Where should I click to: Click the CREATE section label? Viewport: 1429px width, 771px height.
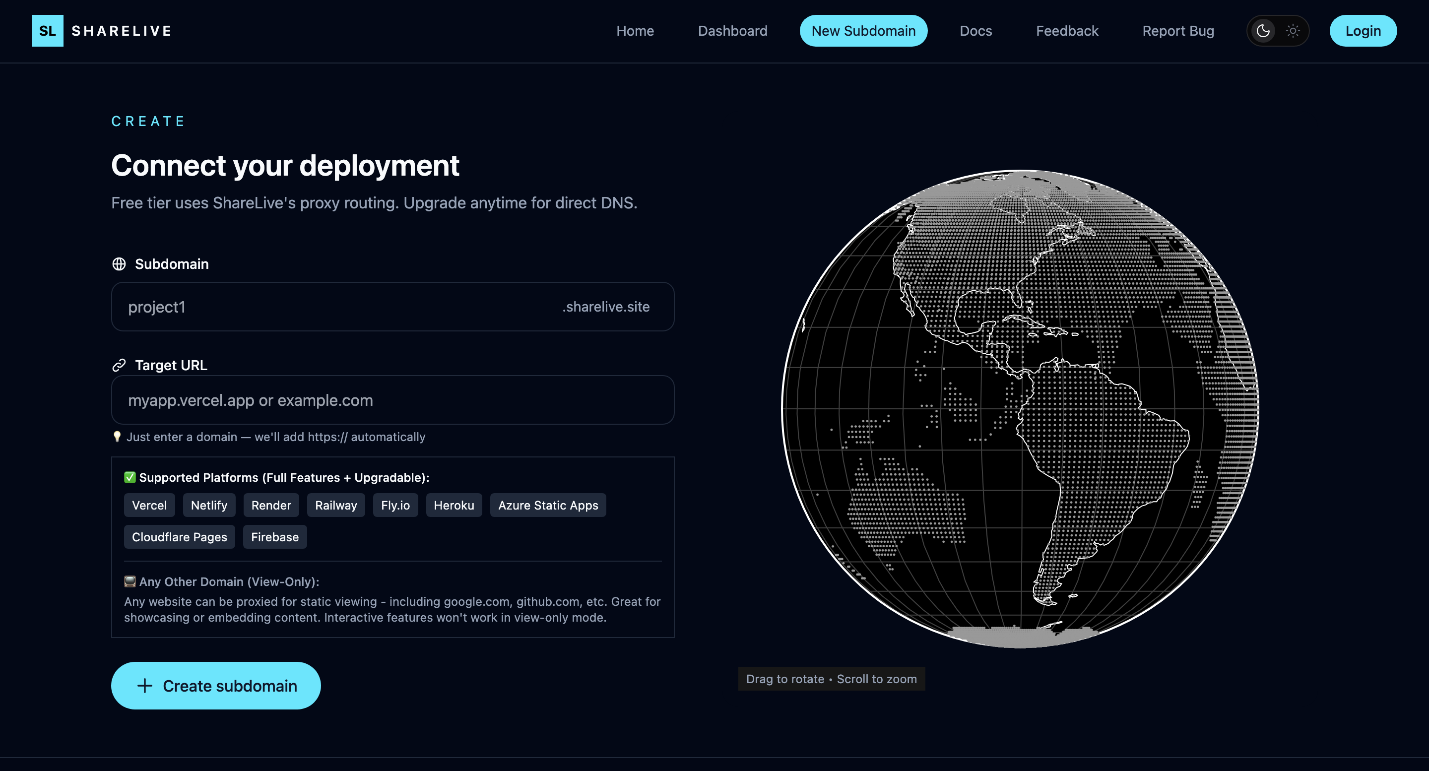tap(148, 121)
